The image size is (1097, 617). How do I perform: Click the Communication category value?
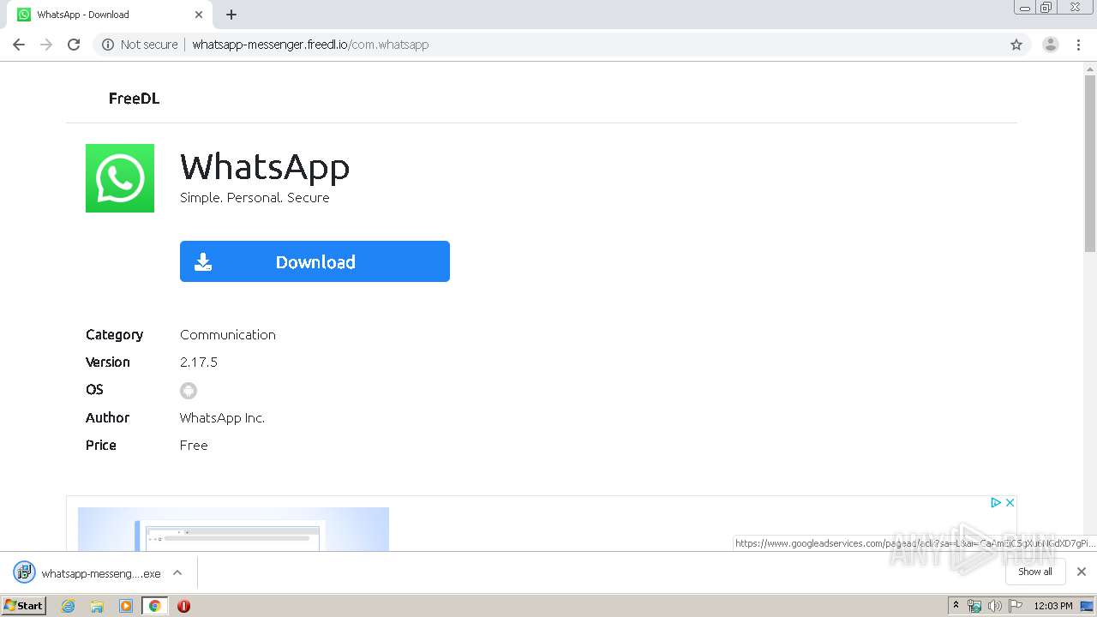(x=228, y=335)
